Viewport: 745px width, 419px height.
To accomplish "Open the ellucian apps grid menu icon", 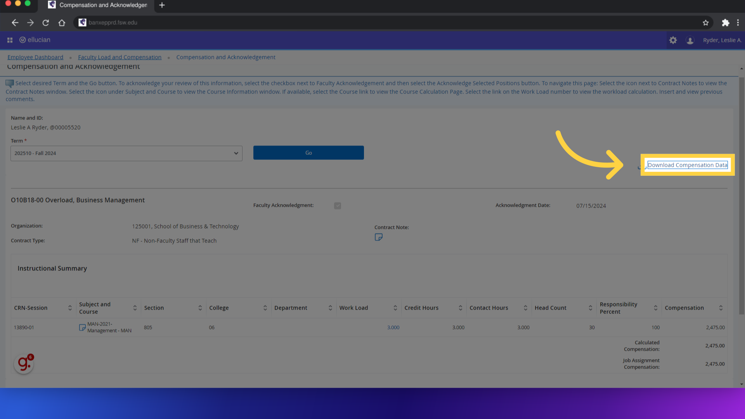I will pos(10,40).
